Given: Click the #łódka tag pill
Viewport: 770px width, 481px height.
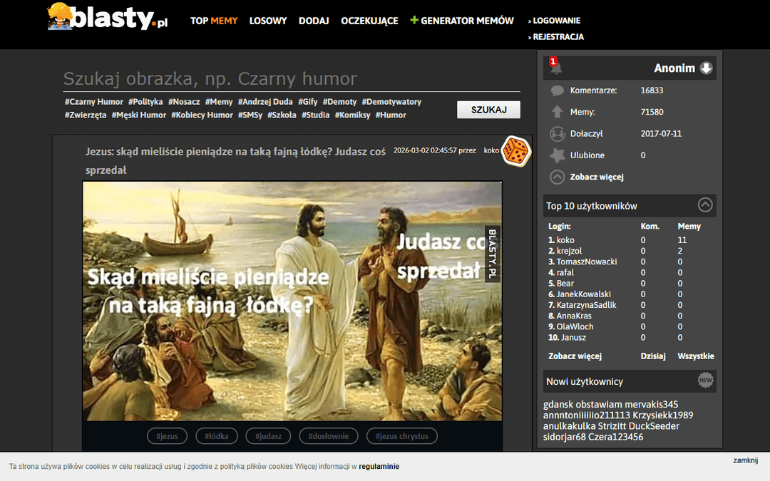Looking at the screenshot, I should (x=217, y=436).
